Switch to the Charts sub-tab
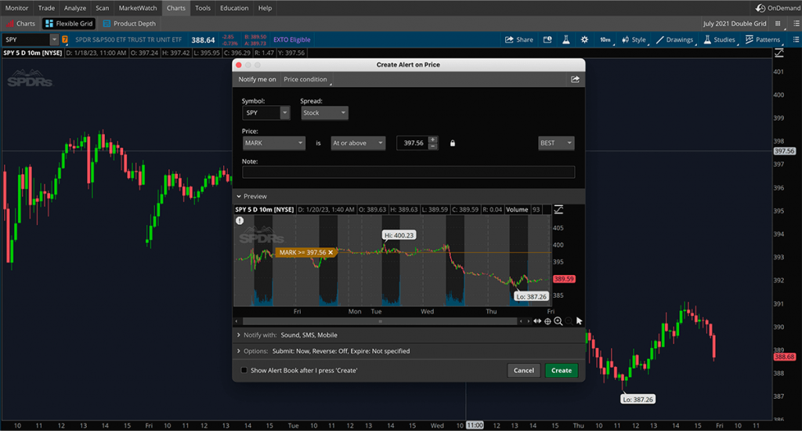 pyautogui.click(x=21, y=24)
